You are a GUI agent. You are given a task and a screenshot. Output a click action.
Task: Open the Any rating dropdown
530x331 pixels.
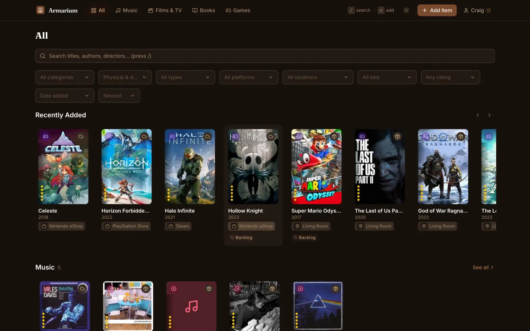point(450,77)
